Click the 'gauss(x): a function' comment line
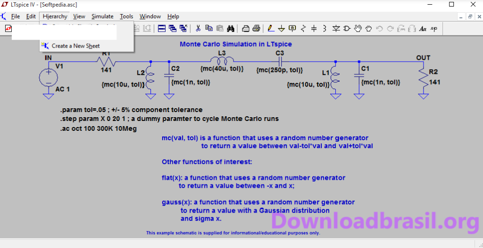Screen dimensions: 483x248 tap(258, 202)
